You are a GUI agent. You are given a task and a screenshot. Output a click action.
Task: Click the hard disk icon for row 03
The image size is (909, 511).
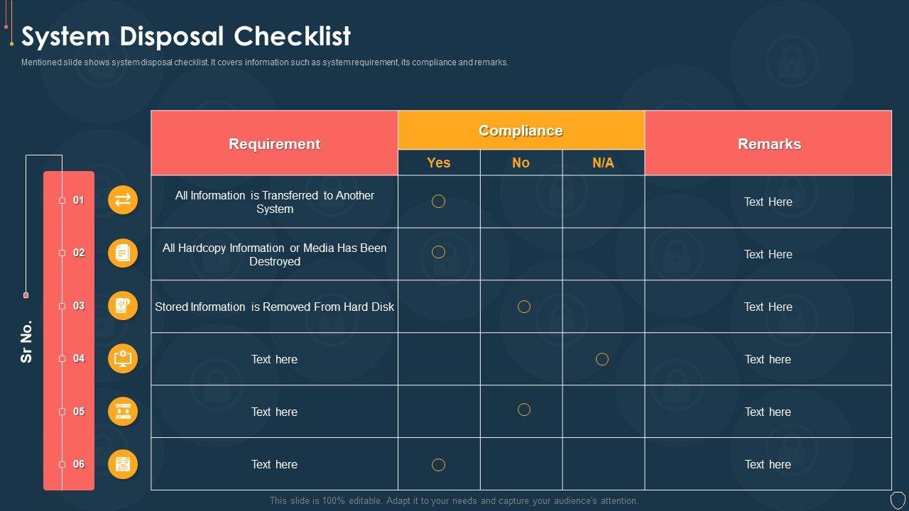point(123,306)
